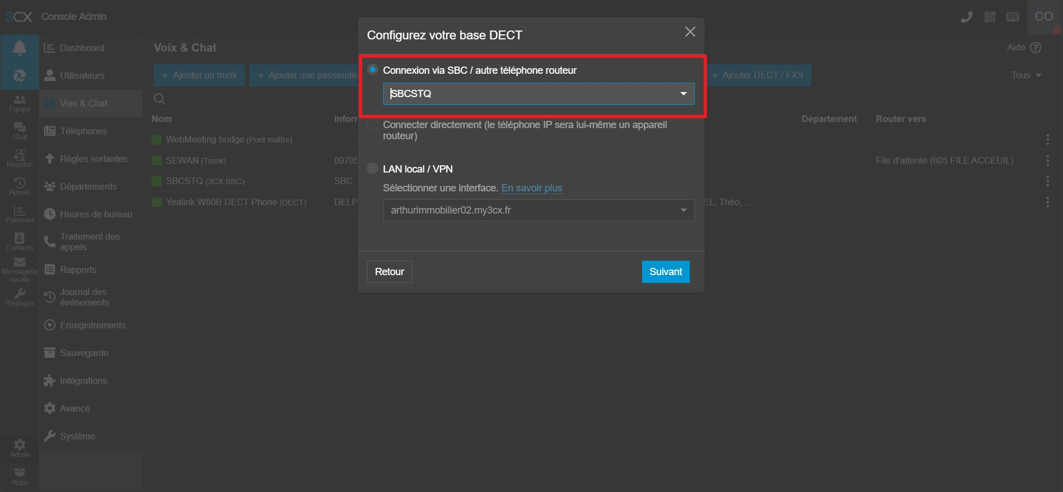Follow the En savoir plus link
Viewport: 1063px width, 492px height.
[x=532, y=188]
